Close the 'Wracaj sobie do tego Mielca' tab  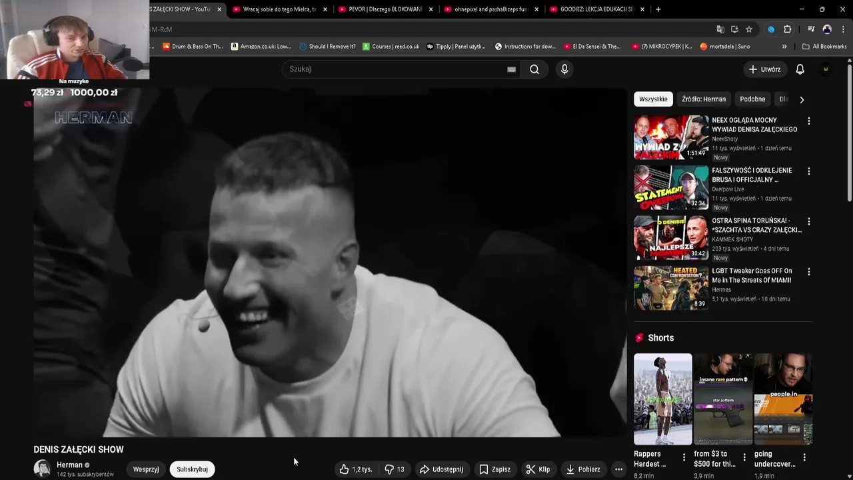(325, 9)
